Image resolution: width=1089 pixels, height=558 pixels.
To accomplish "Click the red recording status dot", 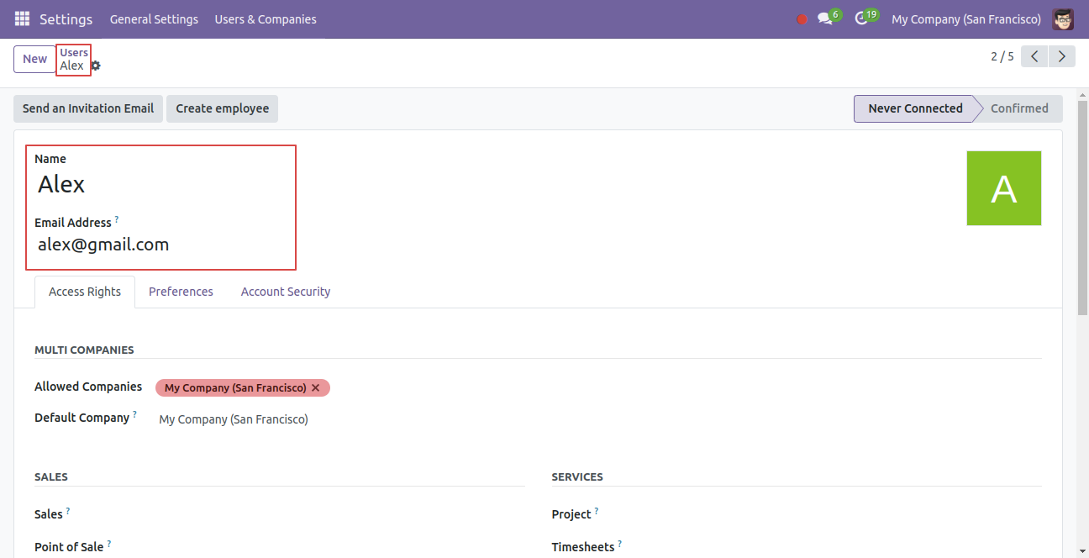I will [802, 19].
